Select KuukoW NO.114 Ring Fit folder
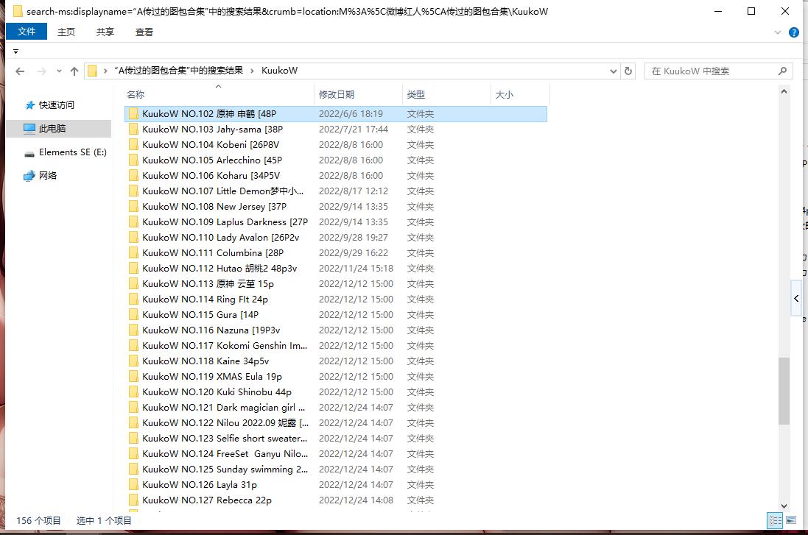 tap(335, 300)
